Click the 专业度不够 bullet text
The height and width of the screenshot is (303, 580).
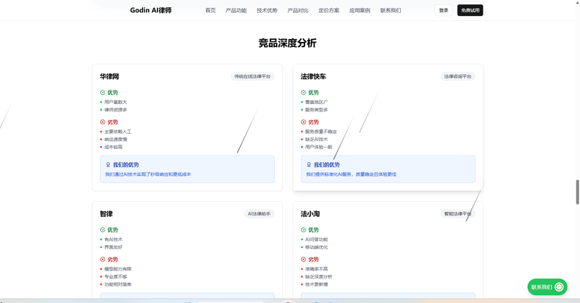tap(115, 276)
